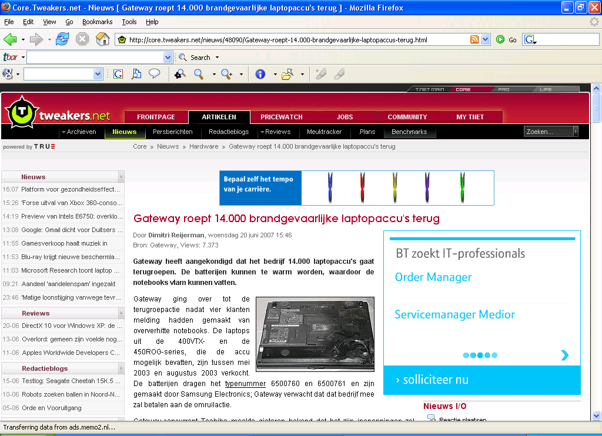The height and width of the screenshot is (436, 602).
Task: Expand the tbar search field dropdown
Action: click(168, 57)
